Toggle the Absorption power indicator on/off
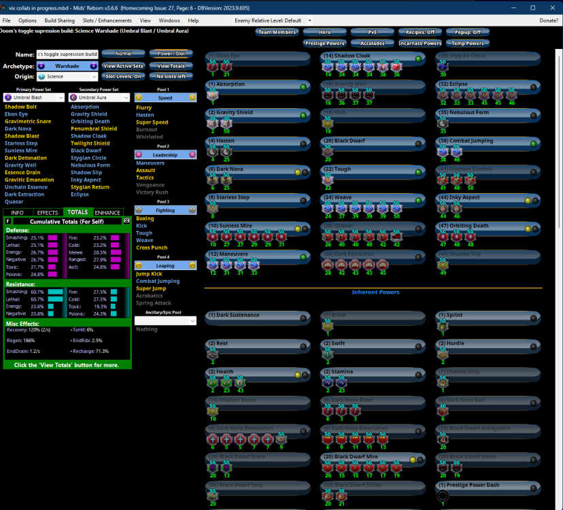Image resolution: width=563 pixels, height=510 pixels. [303, 87]
